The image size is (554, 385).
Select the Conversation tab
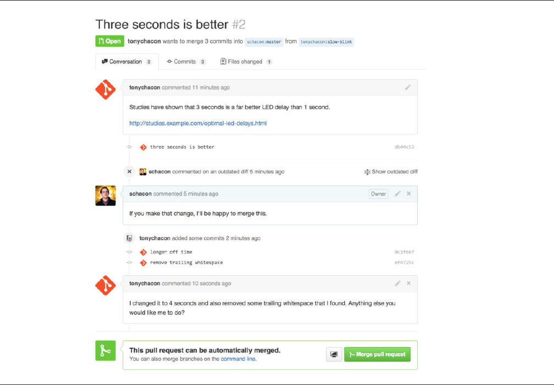pyautogui.click(x=126, y=62)
